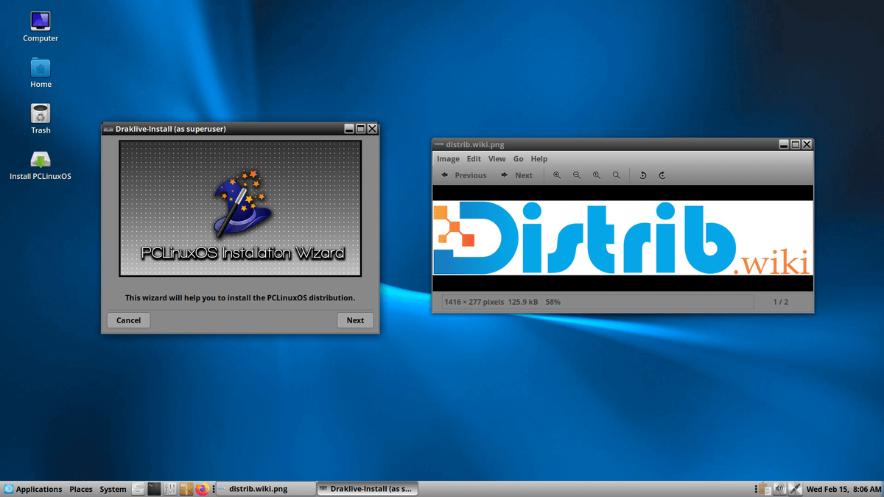Open the Image menu in viewer
The height and width of the screenshot is (497, 884).
[x=448, y=159]
